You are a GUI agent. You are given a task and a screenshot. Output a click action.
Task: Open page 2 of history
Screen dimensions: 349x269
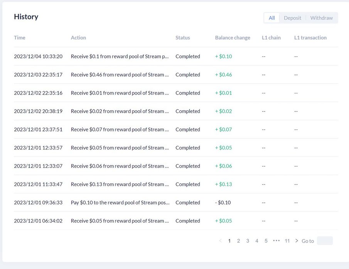(238, 241)
